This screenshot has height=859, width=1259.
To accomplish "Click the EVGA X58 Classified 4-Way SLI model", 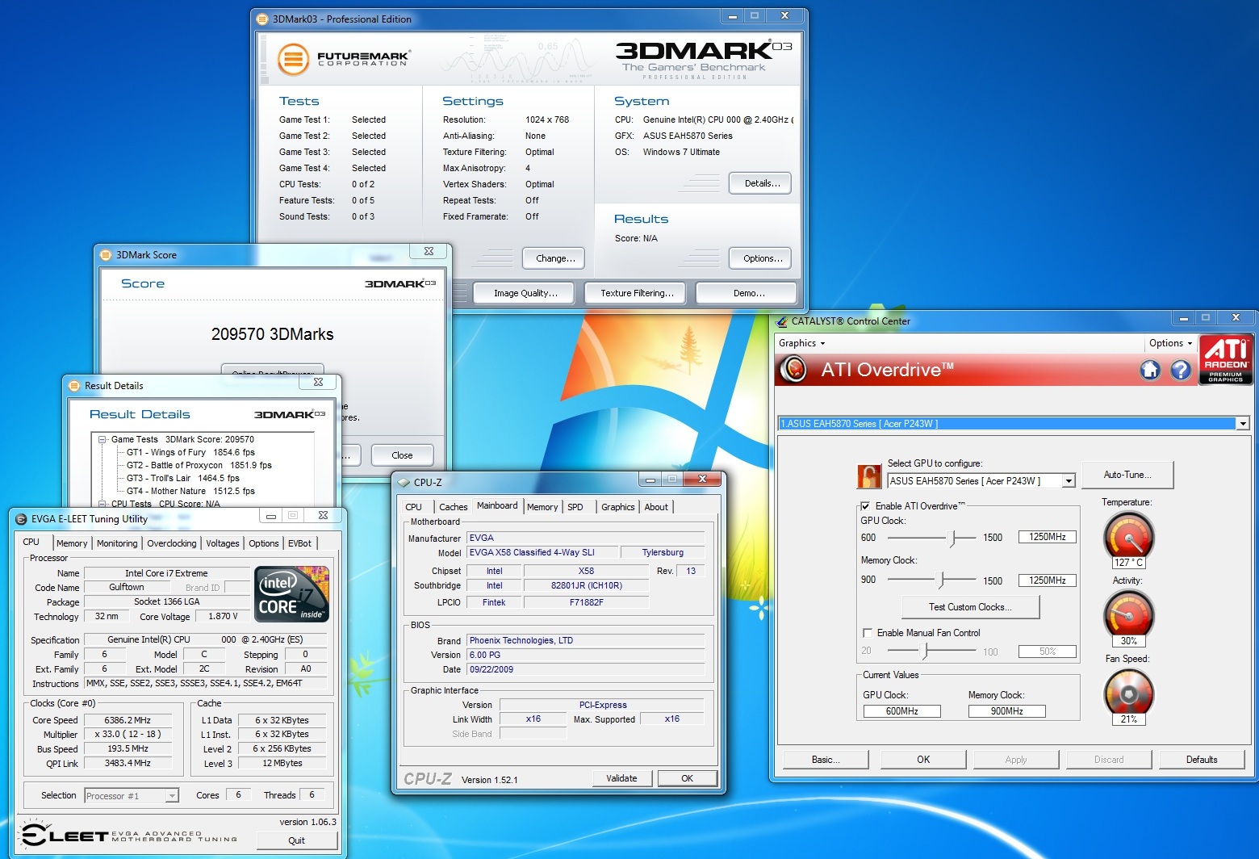I will pyautogui.click(x=543, y=552).
